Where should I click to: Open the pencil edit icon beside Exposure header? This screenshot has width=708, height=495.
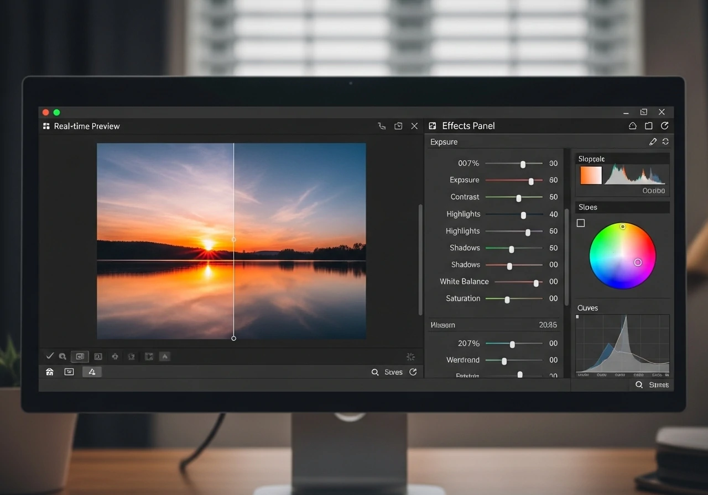coord(653,141)
